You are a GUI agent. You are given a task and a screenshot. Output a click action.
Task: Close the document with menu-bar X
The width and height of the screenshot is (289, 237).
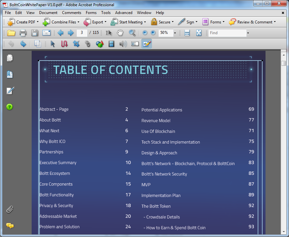tap(283, 13)
